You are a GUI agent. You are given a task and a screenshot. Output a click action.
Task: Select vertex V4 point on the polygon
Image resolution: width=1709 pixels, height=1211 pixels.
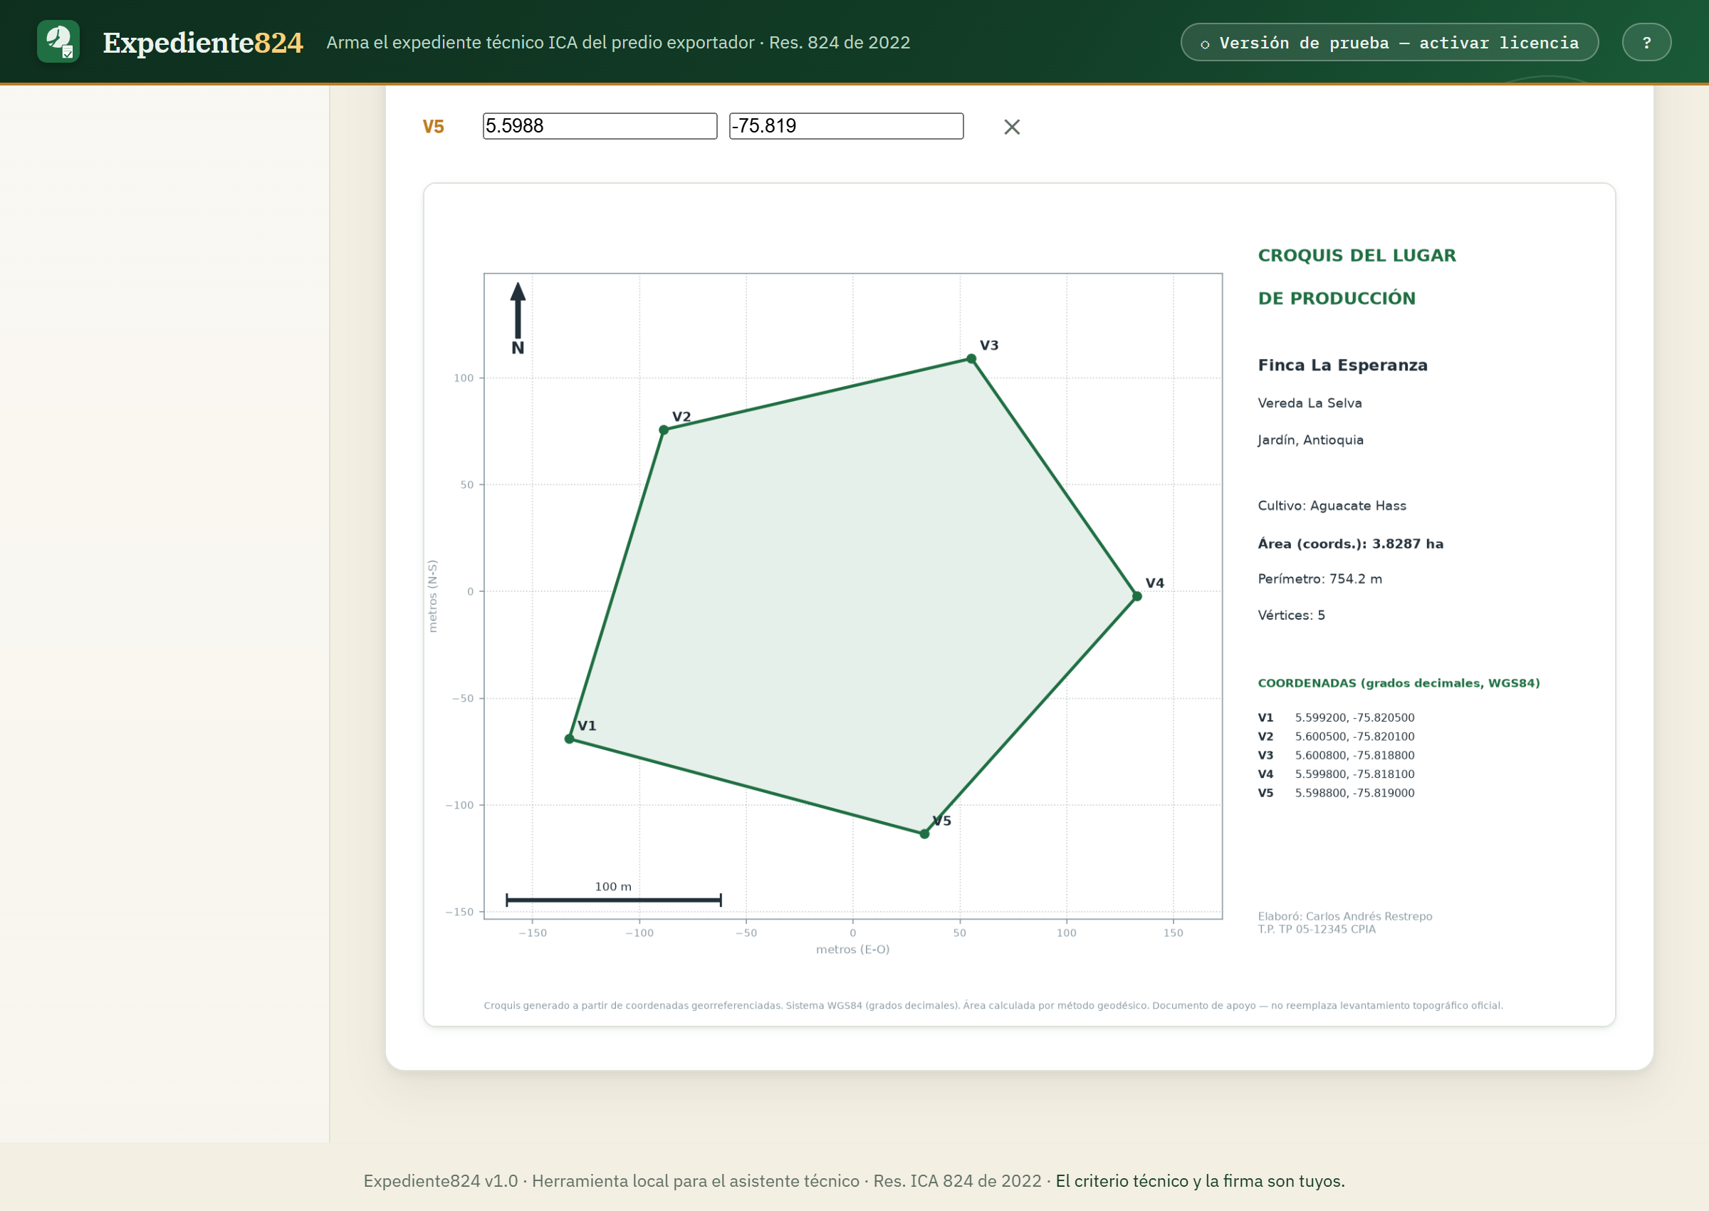tap(1136, 596)
